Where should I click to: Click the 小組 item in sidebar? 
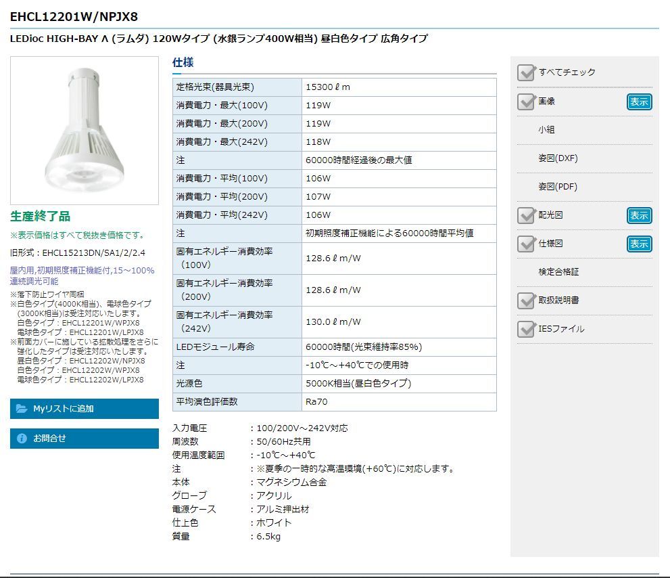[546, 130]
